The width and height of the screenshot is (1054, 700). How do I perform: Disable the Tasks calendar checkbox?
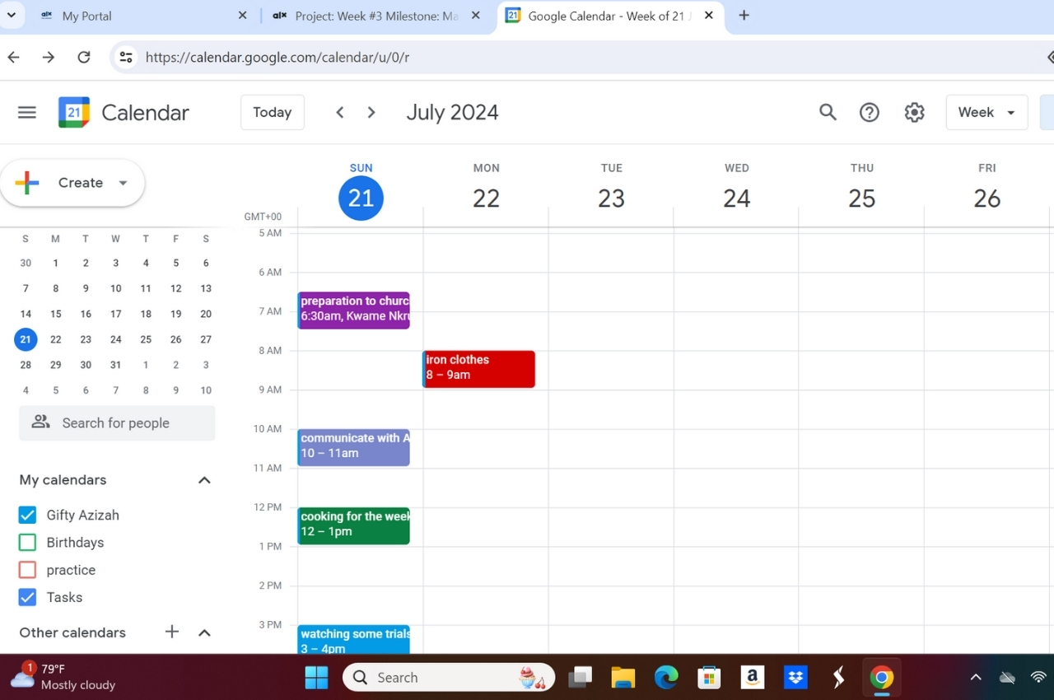[27, 598]
